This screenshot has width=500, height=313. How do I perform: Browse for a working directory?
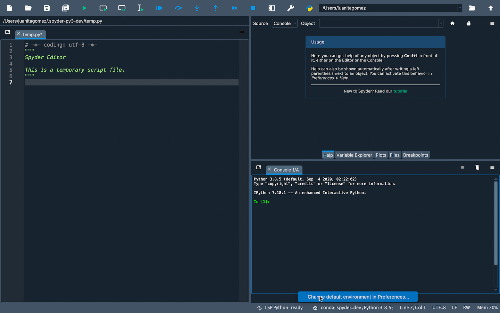point(472,8)
